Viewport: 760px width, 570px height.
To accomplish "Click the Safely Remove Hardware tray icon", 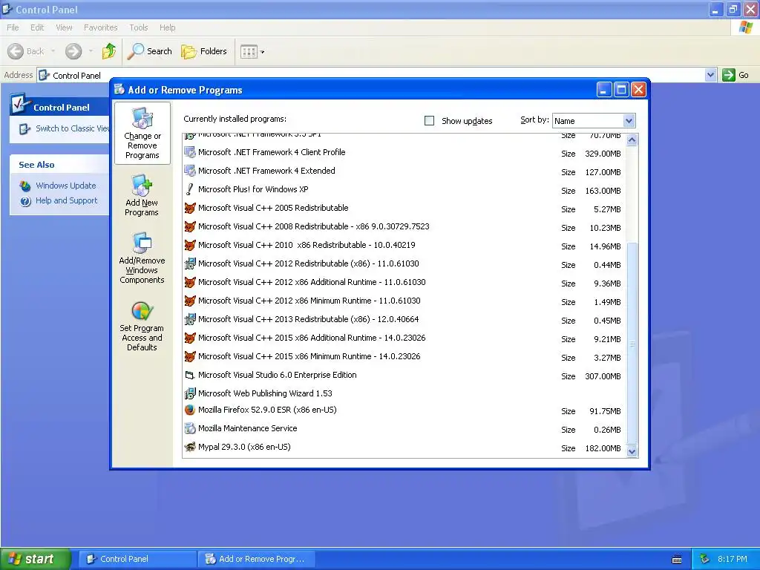I will [x=704, y=560].
